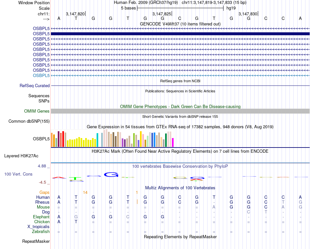Click the Human species label
The height and width of the screenshot is (249, 310).
43,197
